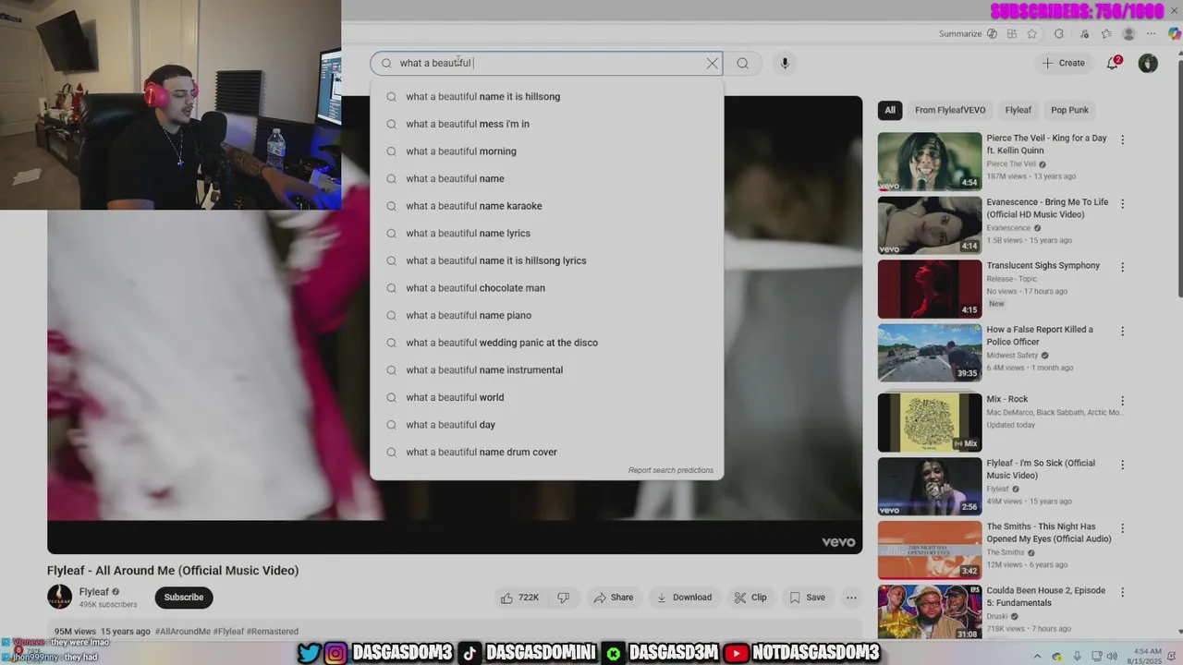Select the Flyleaf filter chip
This screenshot has width=1183, height=665.
click(1018, 110)
